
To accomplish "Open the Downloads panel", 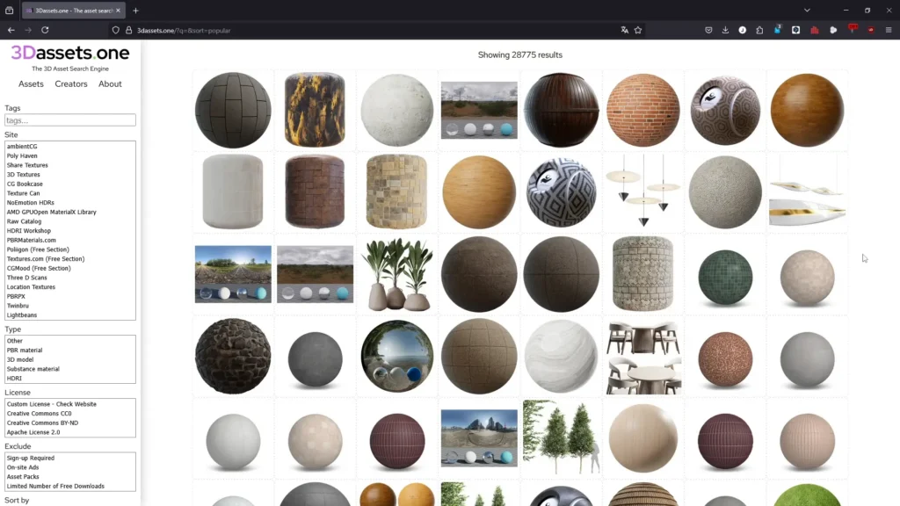I will tap(725, 29).
